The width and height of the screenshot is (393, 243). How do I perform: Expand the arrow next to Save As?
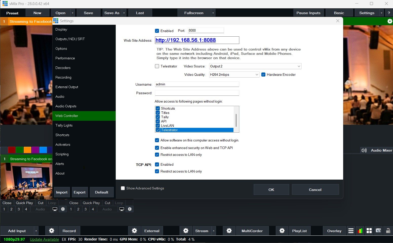[124, 13]
